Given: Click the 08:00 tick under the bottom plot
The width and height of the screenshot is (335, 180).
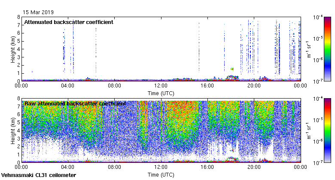Looking at the screenshot, I should click(x=114, y=167).
